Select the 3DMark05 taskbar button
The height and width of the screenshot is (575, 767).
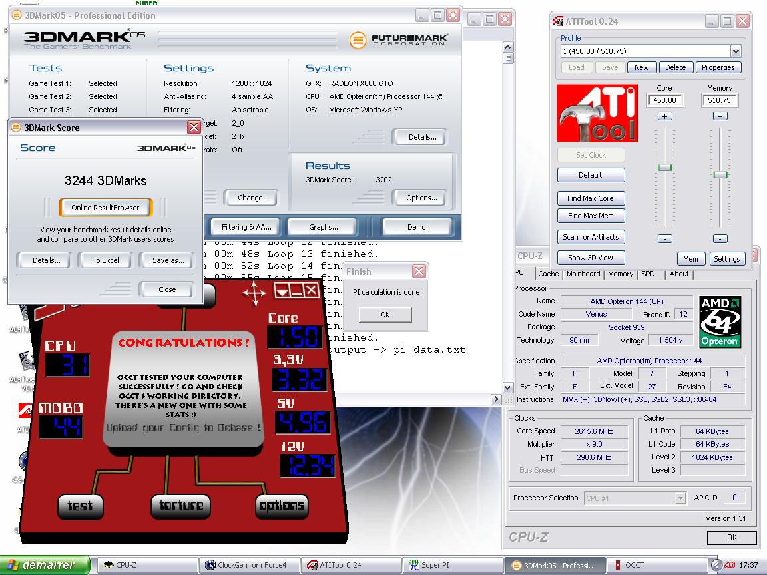pos(555,565)
